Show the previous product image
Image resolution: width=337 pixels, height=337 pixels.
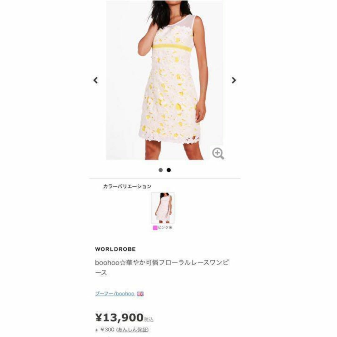click(x=95, y=80)
